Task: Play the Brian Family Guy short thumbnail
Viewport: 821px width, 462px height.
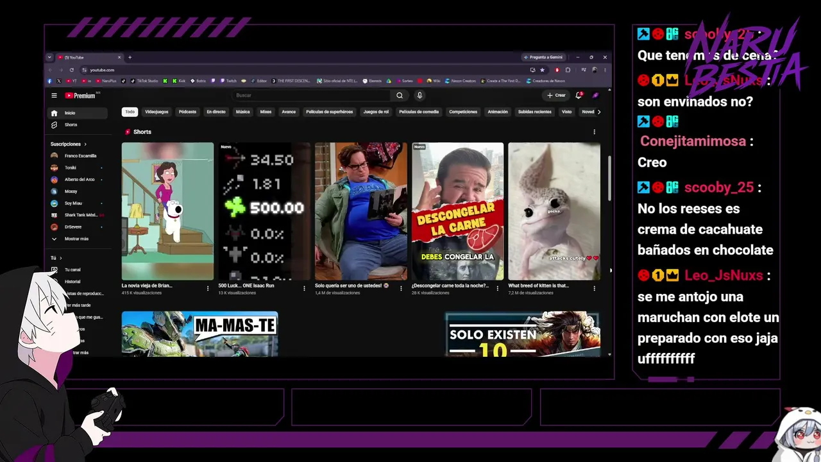Action: tap(167, 211)
